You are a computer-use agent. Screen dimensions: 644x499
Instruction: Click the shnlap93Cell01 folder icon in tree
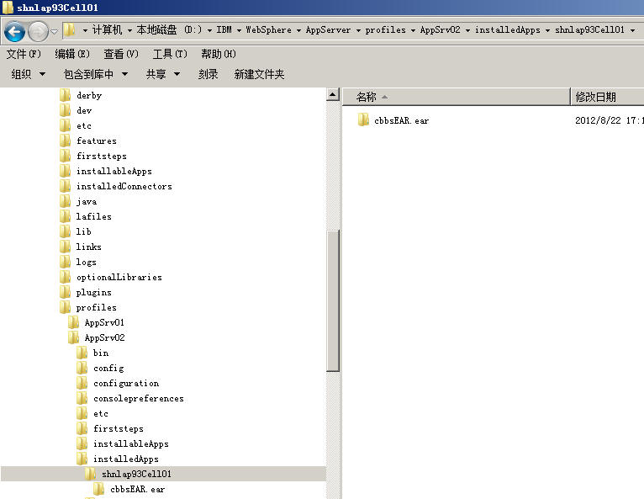click(90, 474)
